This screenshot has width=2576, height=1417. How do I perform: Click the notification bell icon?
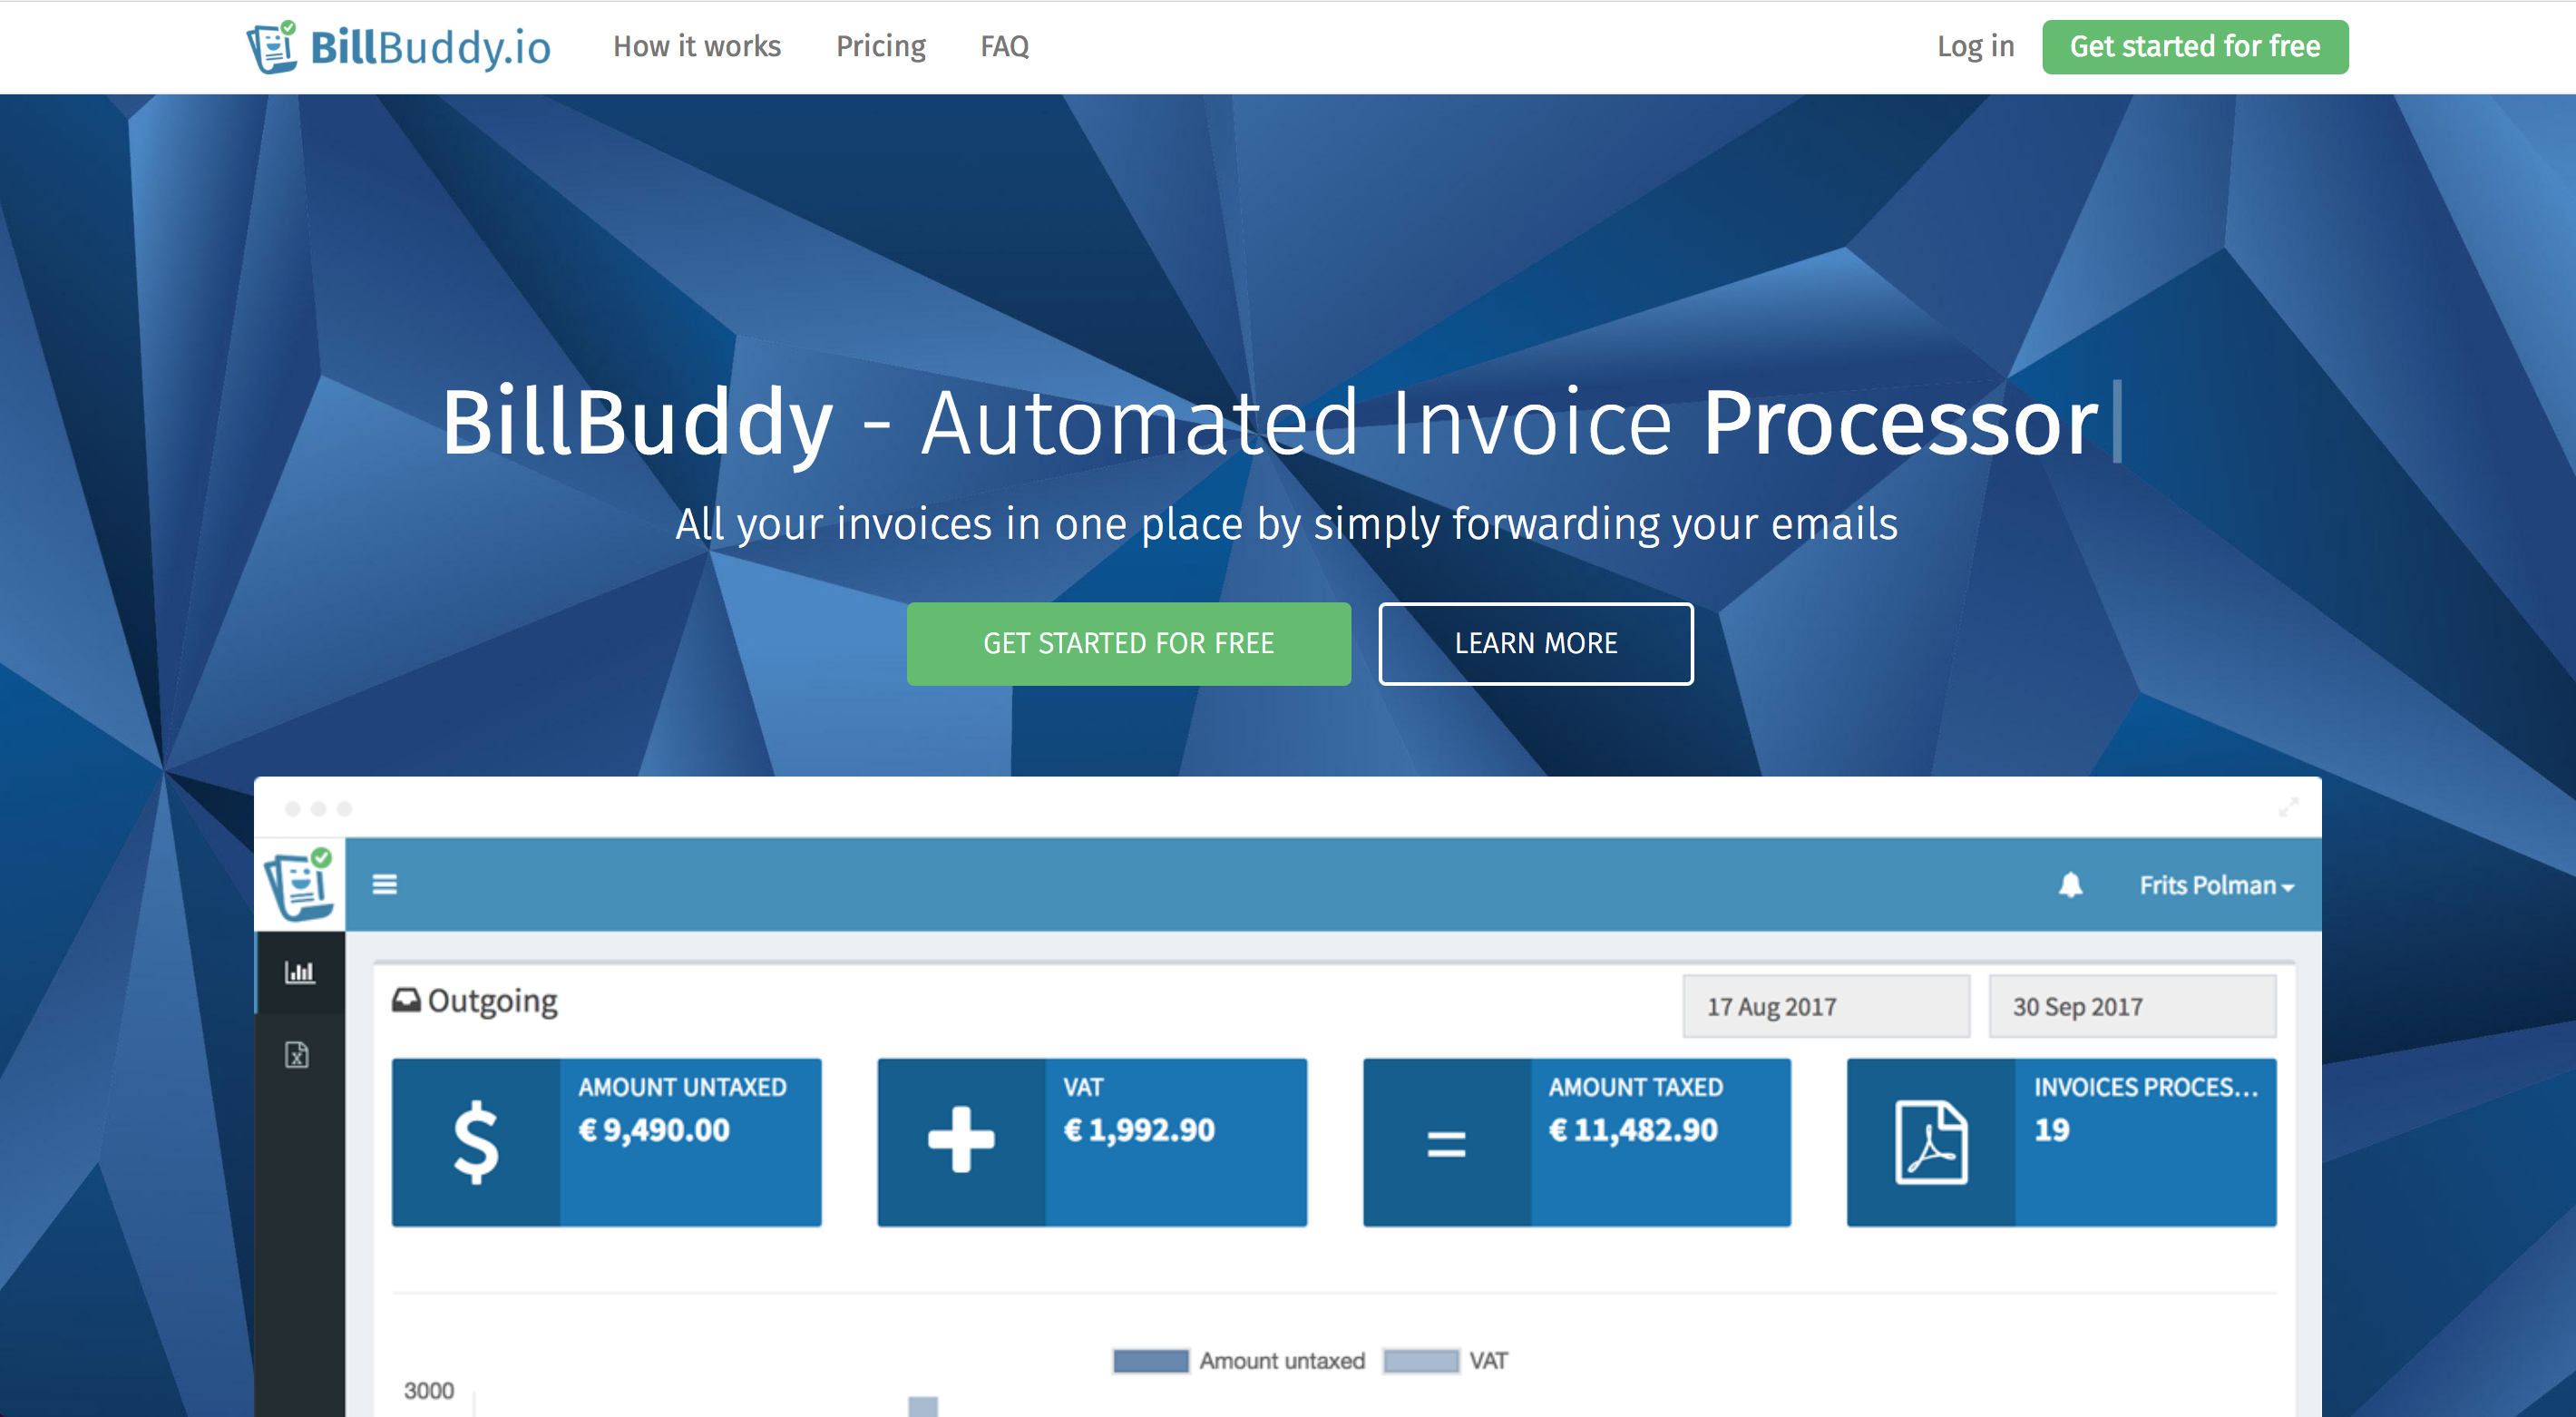(x=2070, y=885)
